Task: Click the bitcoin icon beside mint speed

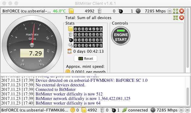Action: [68, 71]
